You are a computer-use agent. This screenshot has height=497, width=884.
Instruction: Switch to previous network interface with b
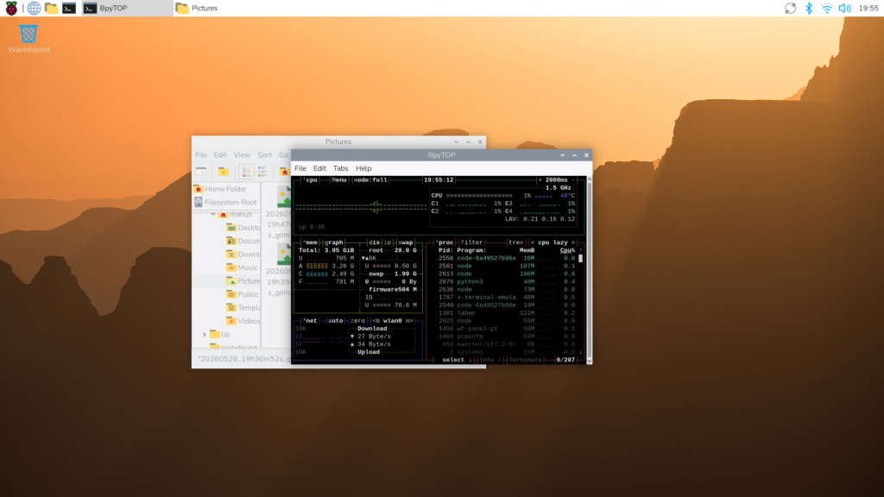click(x=376, y=321)
